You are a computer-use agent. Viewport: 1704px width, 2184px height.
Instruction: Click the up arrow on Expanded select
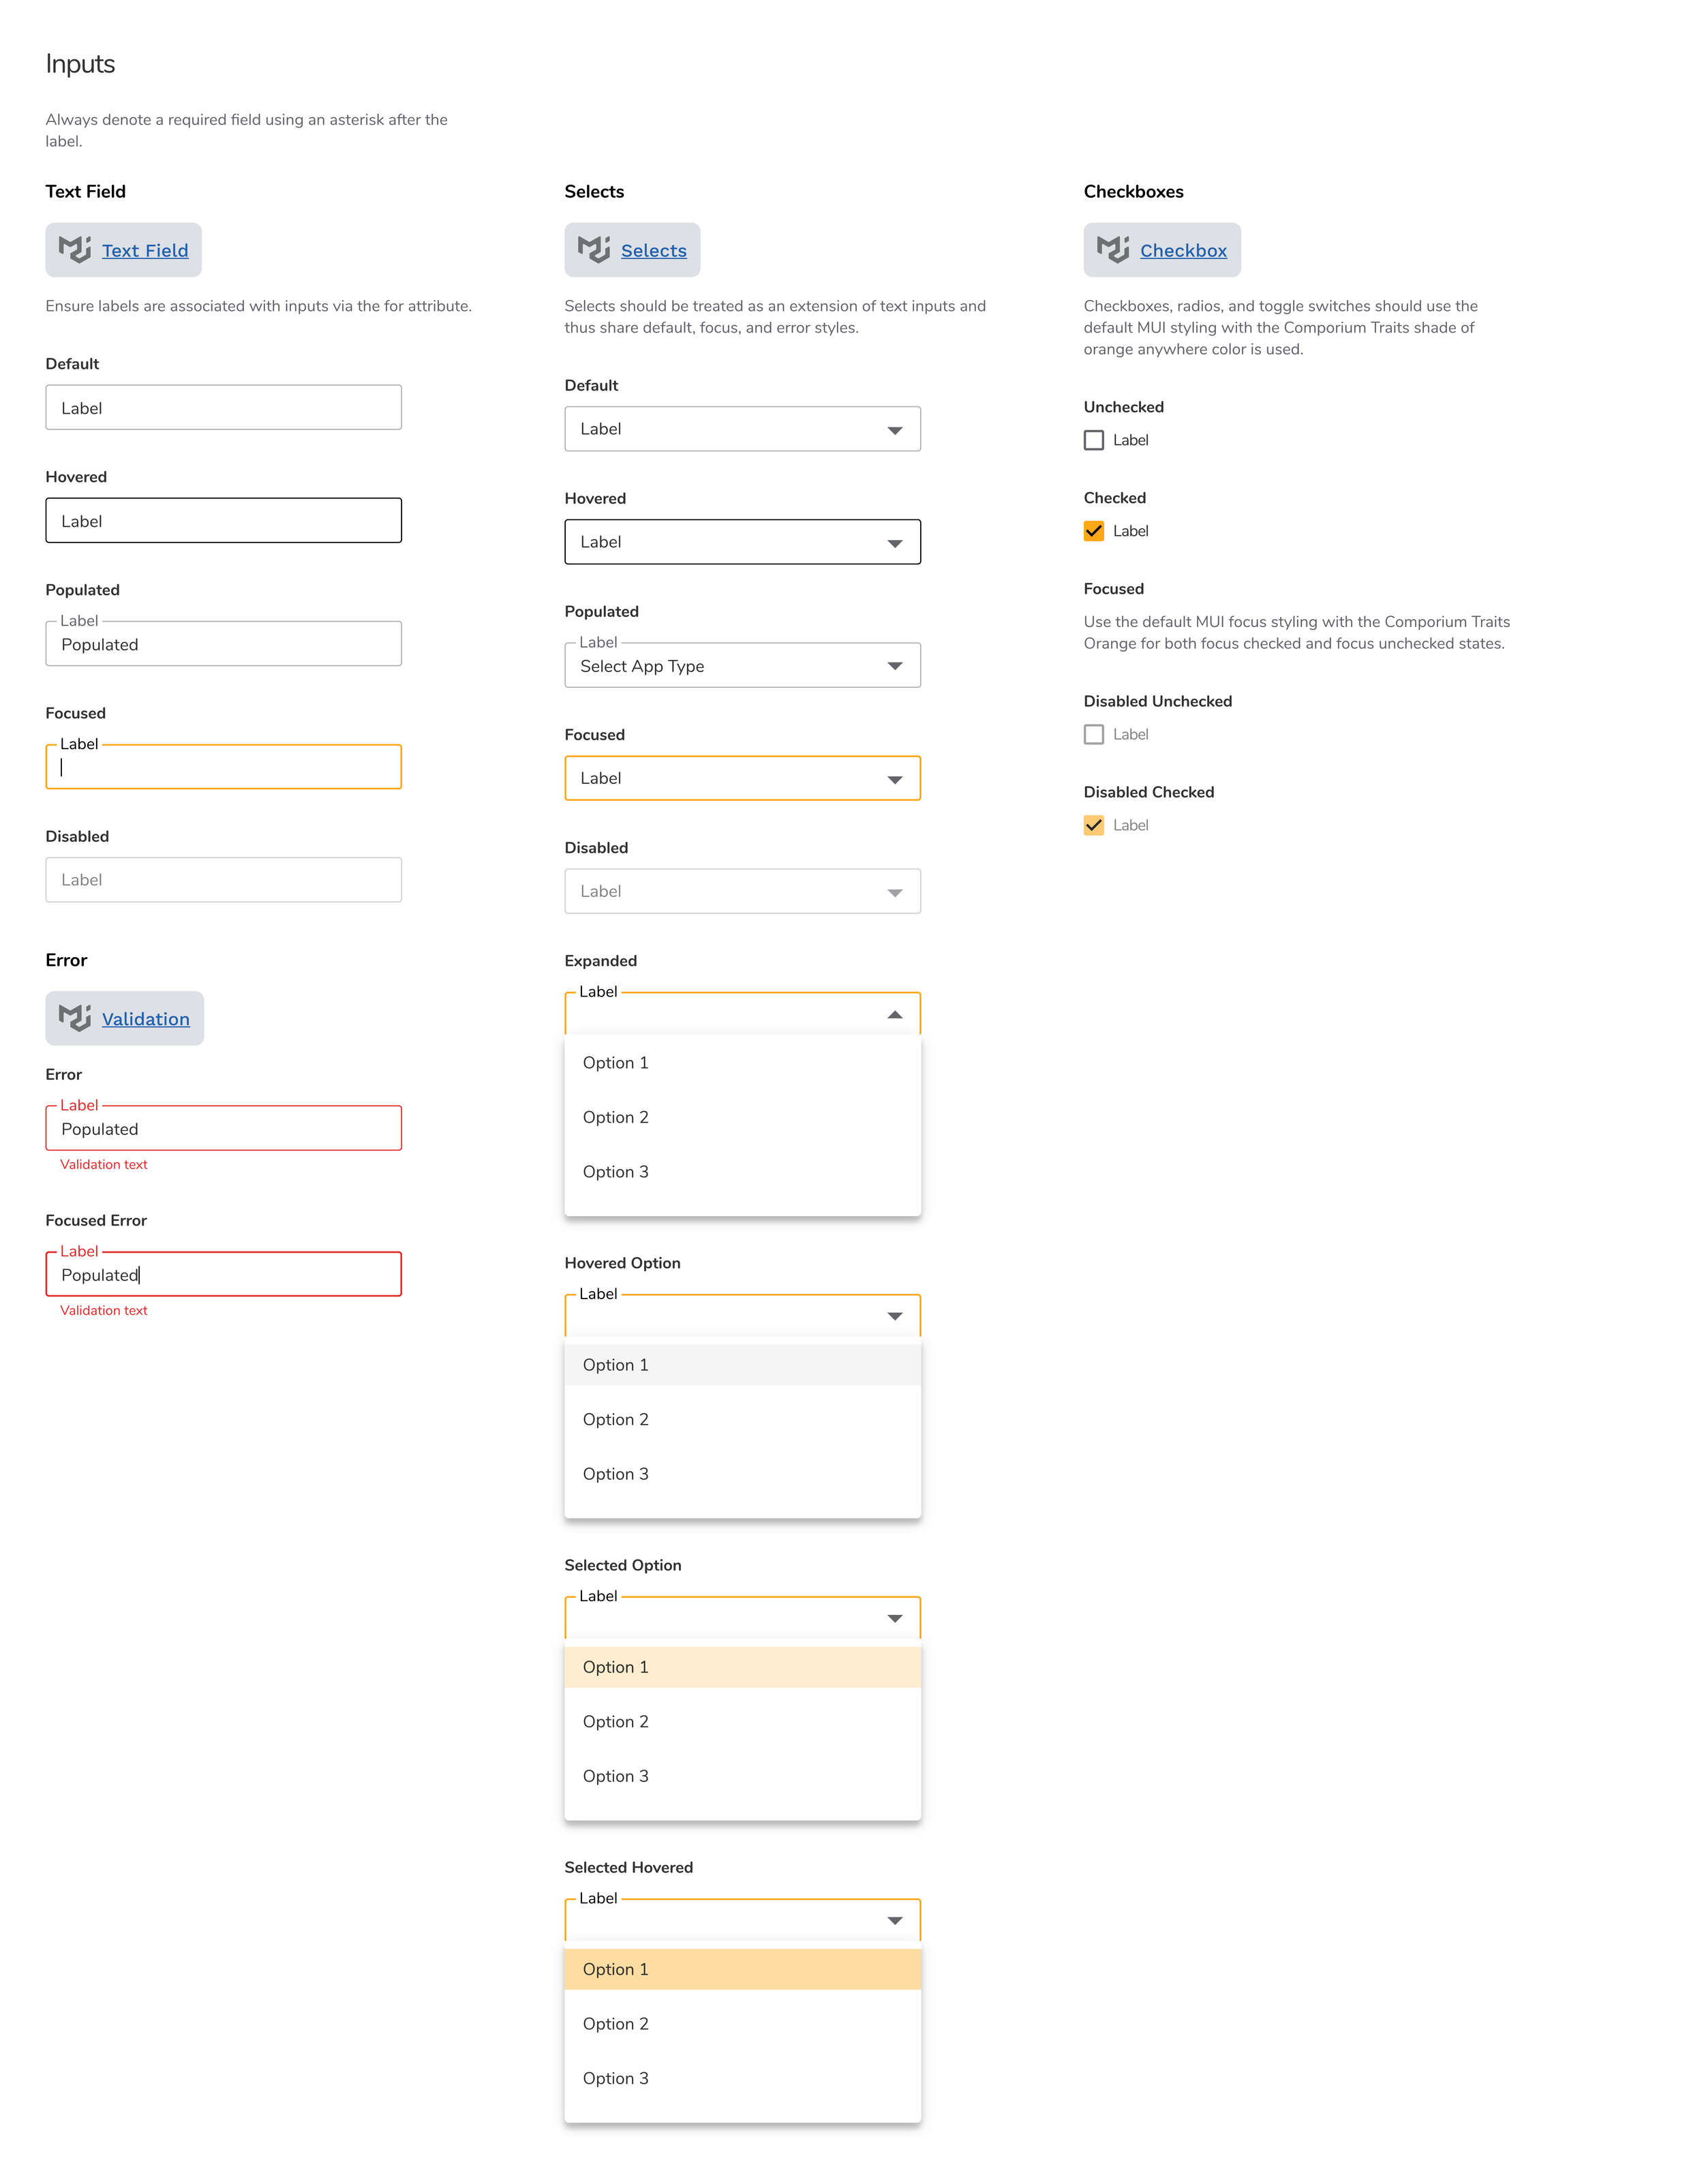894,1014
